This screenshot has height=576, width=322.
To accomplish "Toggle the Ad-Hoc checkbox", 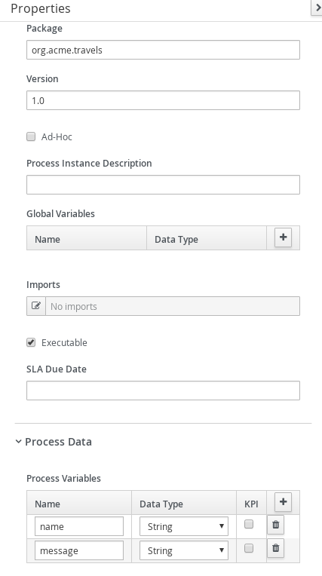I will [31, 136].
